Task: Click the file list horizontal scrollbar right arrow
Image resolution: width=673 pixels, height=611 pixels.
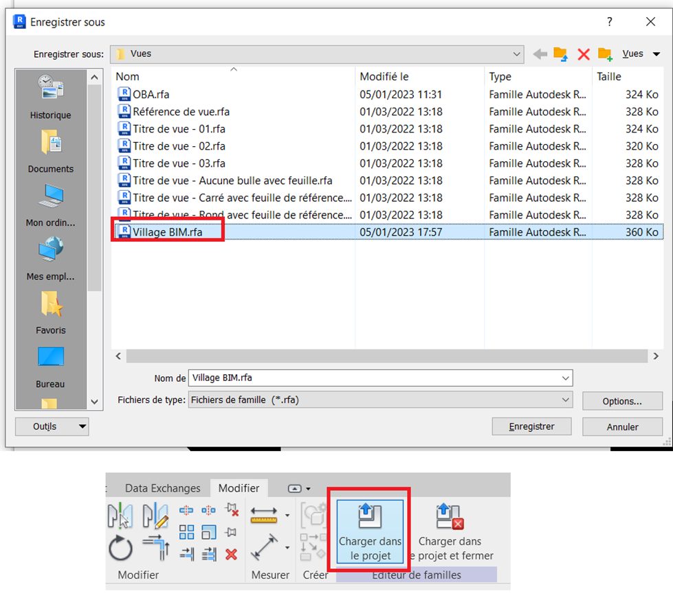Action: [656, 356]
